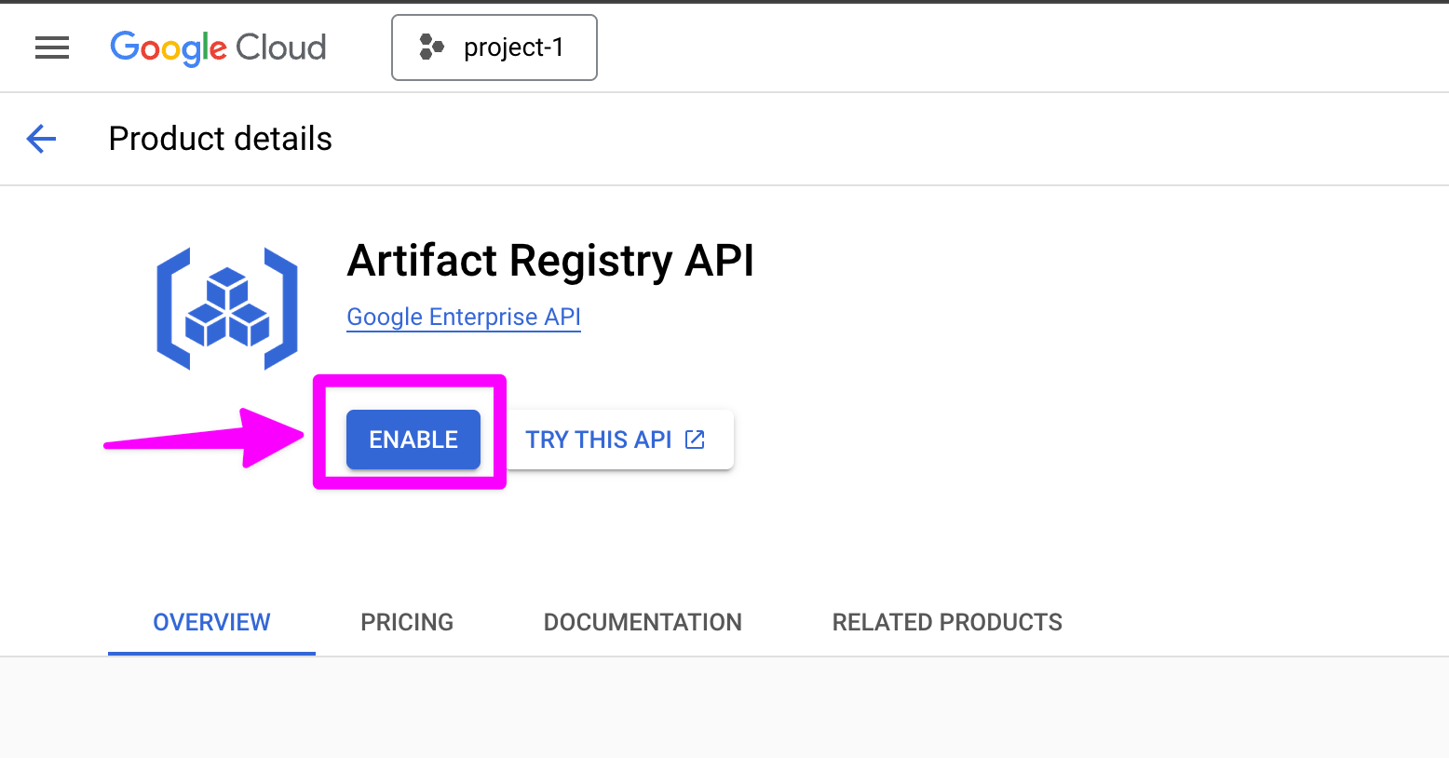This screenshot has height=758, width=1449.
Task: Click the Product details heading
Action: point(221,139)
